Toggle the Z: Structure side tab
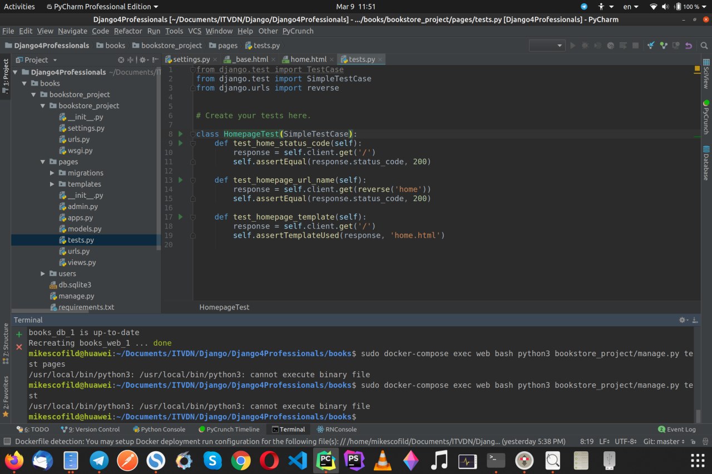This screenshot has height=474, width=712. 6,345
